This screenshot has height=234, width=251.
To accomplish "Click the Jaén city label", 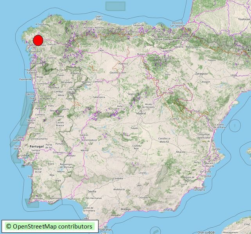I will click(x=140, y=186).
